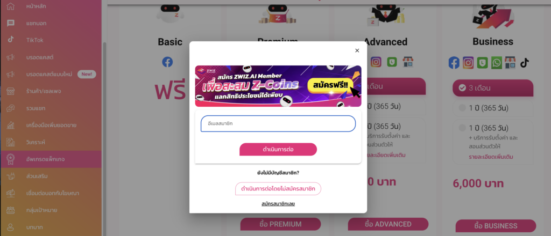The width and height of the screenshot is (551, 236).
Task: Click the TikTok icon under the Business plan
Action: coord(525,63)
